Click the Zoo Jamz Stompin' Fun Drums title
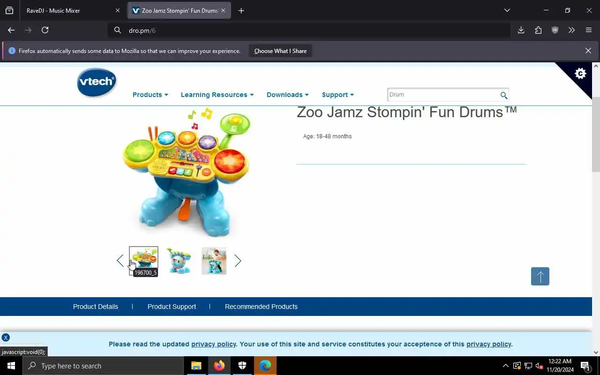The height and width of the screenshot is (375, 600). point(407,112)
